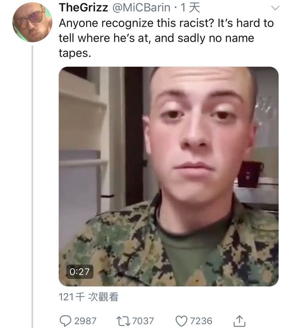291x328 pixels.
Task: Open the TheGrizz display name
Action: tap(84, 8)
